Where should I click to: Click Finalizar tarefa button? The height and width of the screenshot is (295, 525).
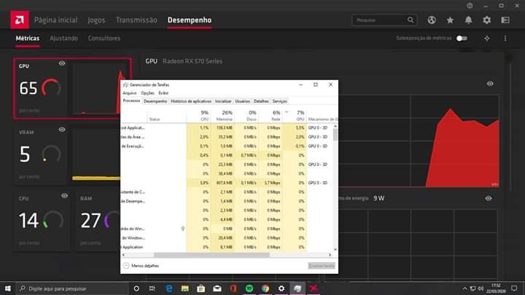point(322,266)
